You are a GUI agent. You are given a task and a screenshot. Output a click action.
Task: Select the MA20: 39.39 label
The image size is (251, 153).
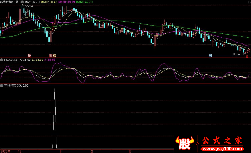(x=67, y=2)
